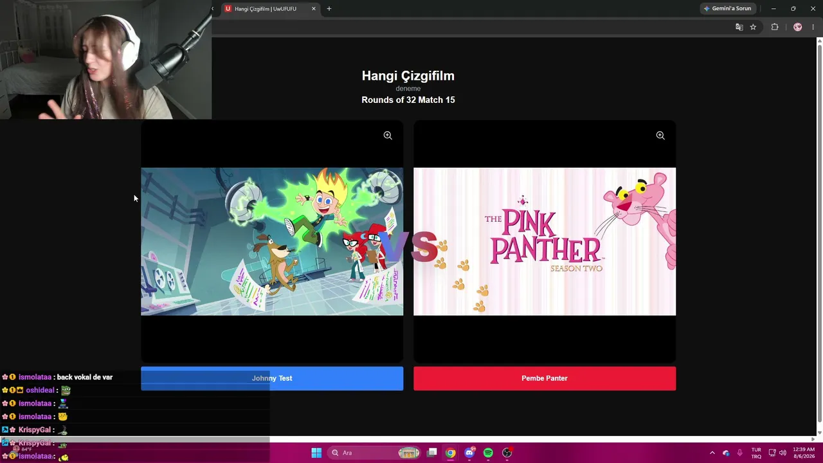This screenshot has height=463, width=823.
Task: Open a new browser tab
Action: tap(329, 9)
